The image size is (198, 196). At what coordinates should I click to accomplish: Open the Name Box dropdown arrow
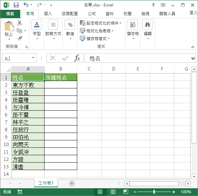(33, 58)
